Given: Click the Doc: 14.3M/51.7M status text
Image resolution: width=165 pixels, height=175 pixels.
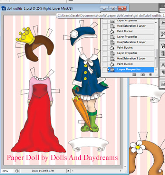Looking at the screenshot, I should [43, 171].
